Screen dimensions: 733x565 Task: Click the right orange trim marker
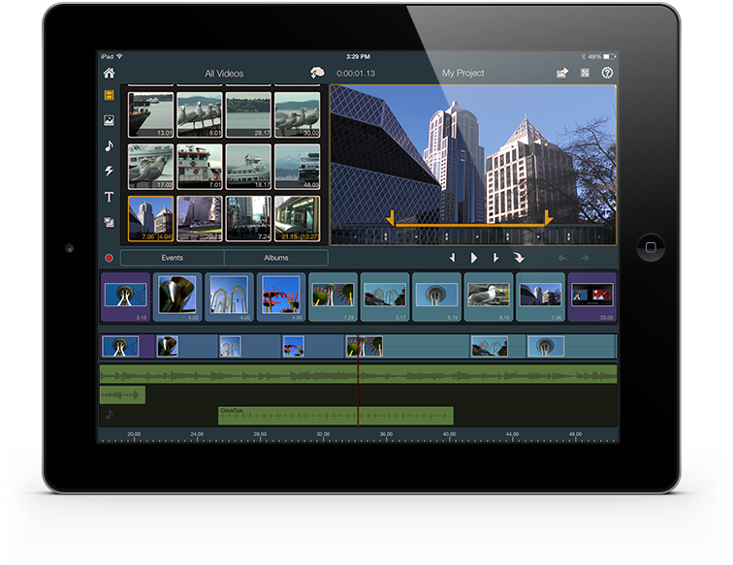(x=548, y=218)
